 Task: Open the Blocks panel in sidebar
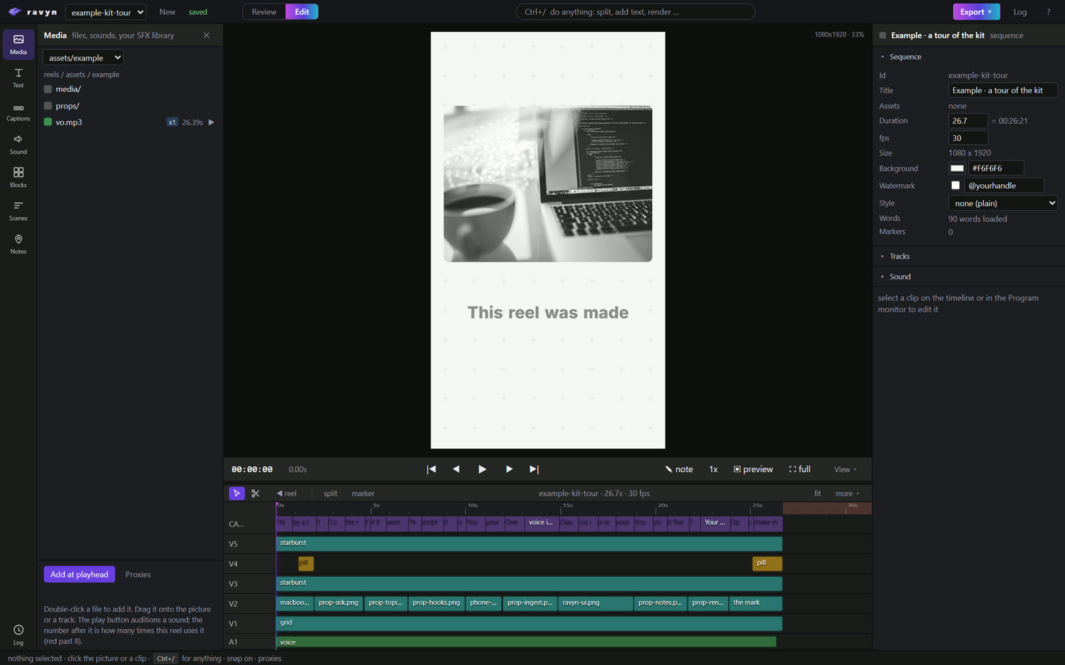pos(18,178)
